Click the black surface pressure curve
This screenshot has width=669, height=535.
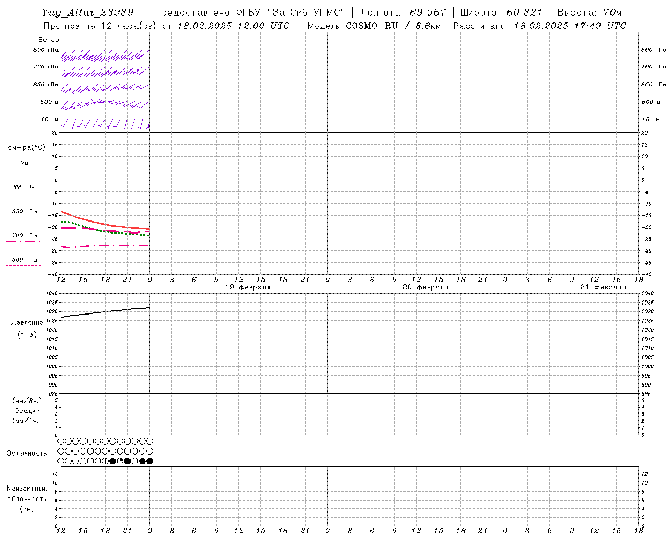[x=105, y=312]
